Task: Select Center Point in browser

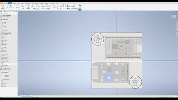Action: (5, 31)
